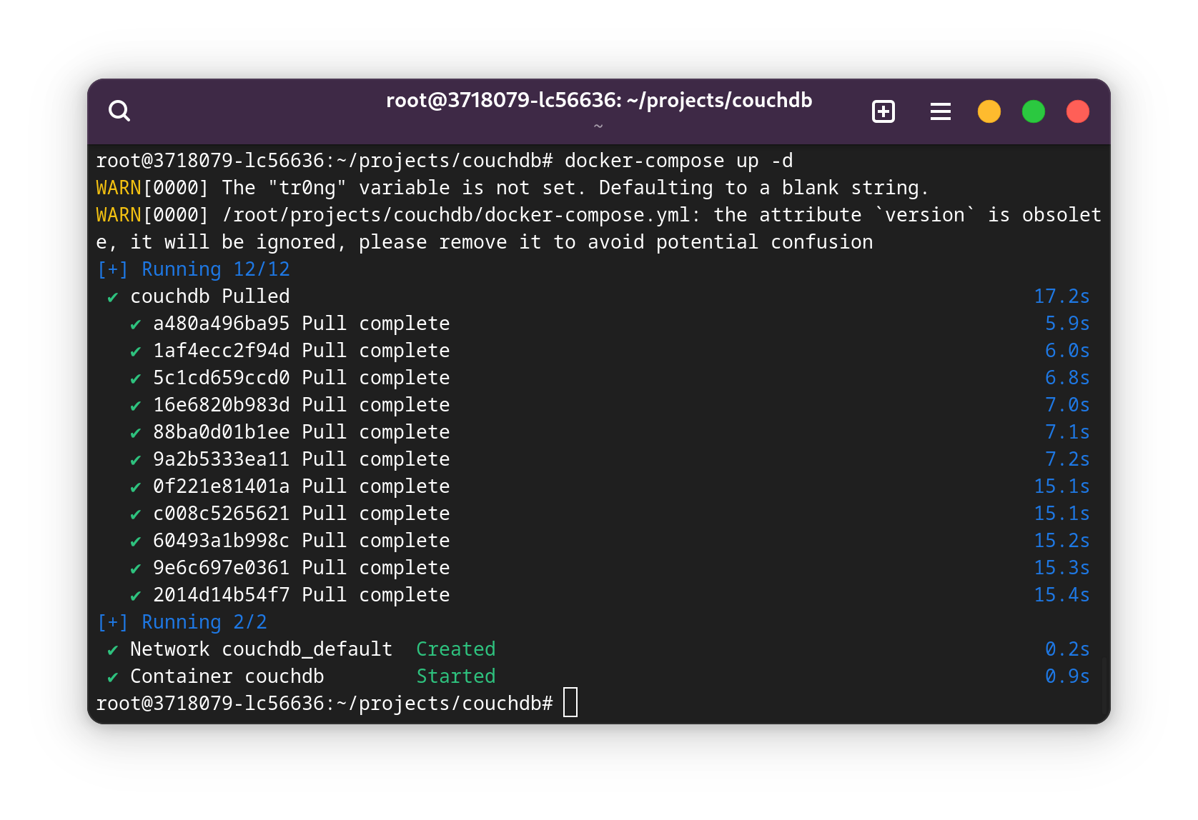Viewport: 1198px width, 820px height.
Task: Click layer 88ba0d01b1ee Pull complete
Action: [289, 432]
